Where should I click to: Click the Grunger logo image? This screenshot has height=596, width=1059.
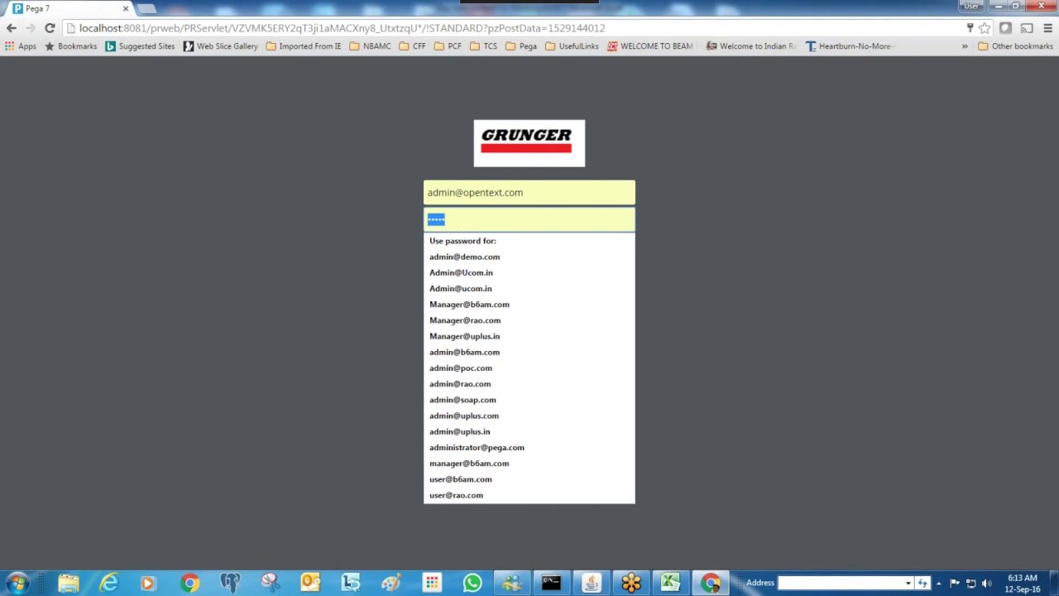(x=529, y=143)
